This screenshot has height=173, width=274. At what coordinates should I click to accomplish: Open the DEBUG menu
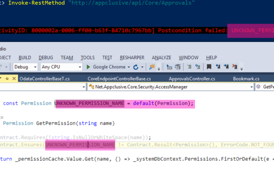click(x=46, y=58)
